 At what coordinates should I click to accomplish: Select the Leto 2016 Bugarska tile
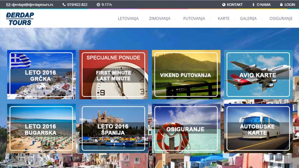click(x=41, y=128)
